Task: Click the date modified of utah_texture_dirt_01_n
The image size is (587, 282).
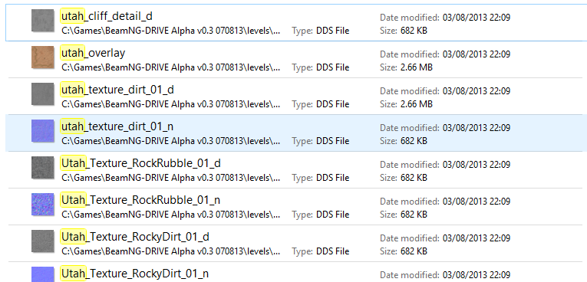Action: [477, 127]
